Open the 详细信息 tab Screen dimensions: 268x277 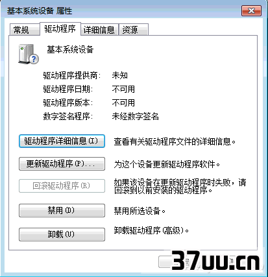(x=99, y=30)
